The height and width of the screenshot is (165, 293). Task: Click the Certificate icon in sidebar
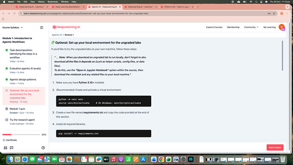click(x=4, y=140)
